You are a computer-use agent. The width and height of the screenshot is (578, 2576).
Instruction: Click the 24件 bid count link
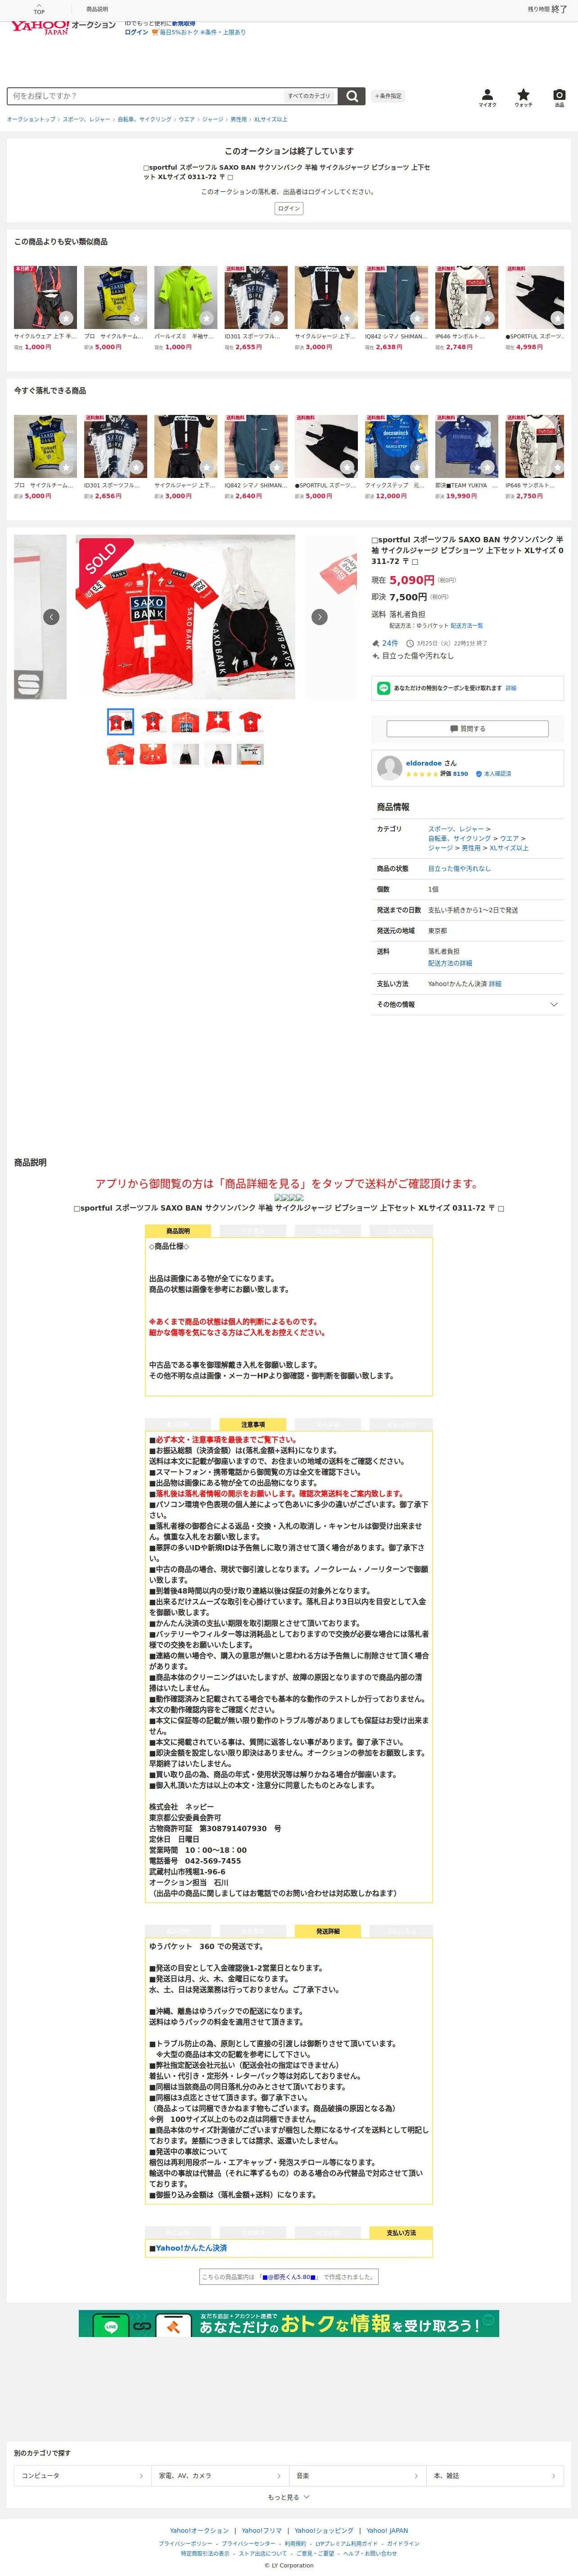pos(390,643)
